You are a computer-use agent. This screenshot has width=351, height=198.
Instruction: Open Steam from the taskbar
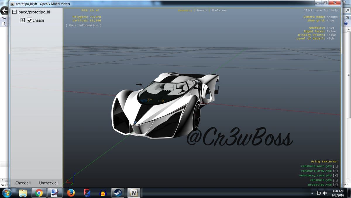pos(118,193)
